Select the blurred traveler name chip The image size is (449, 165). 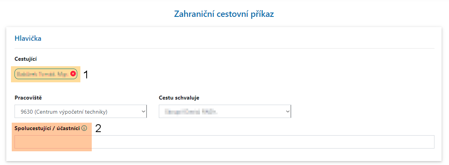pos(43,74)
